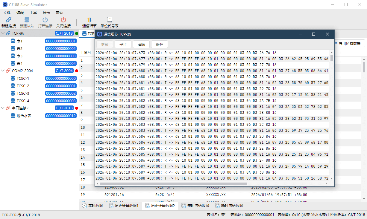Click the 保存 button in the dialog
Screen dimensions: 367x219
160,45
